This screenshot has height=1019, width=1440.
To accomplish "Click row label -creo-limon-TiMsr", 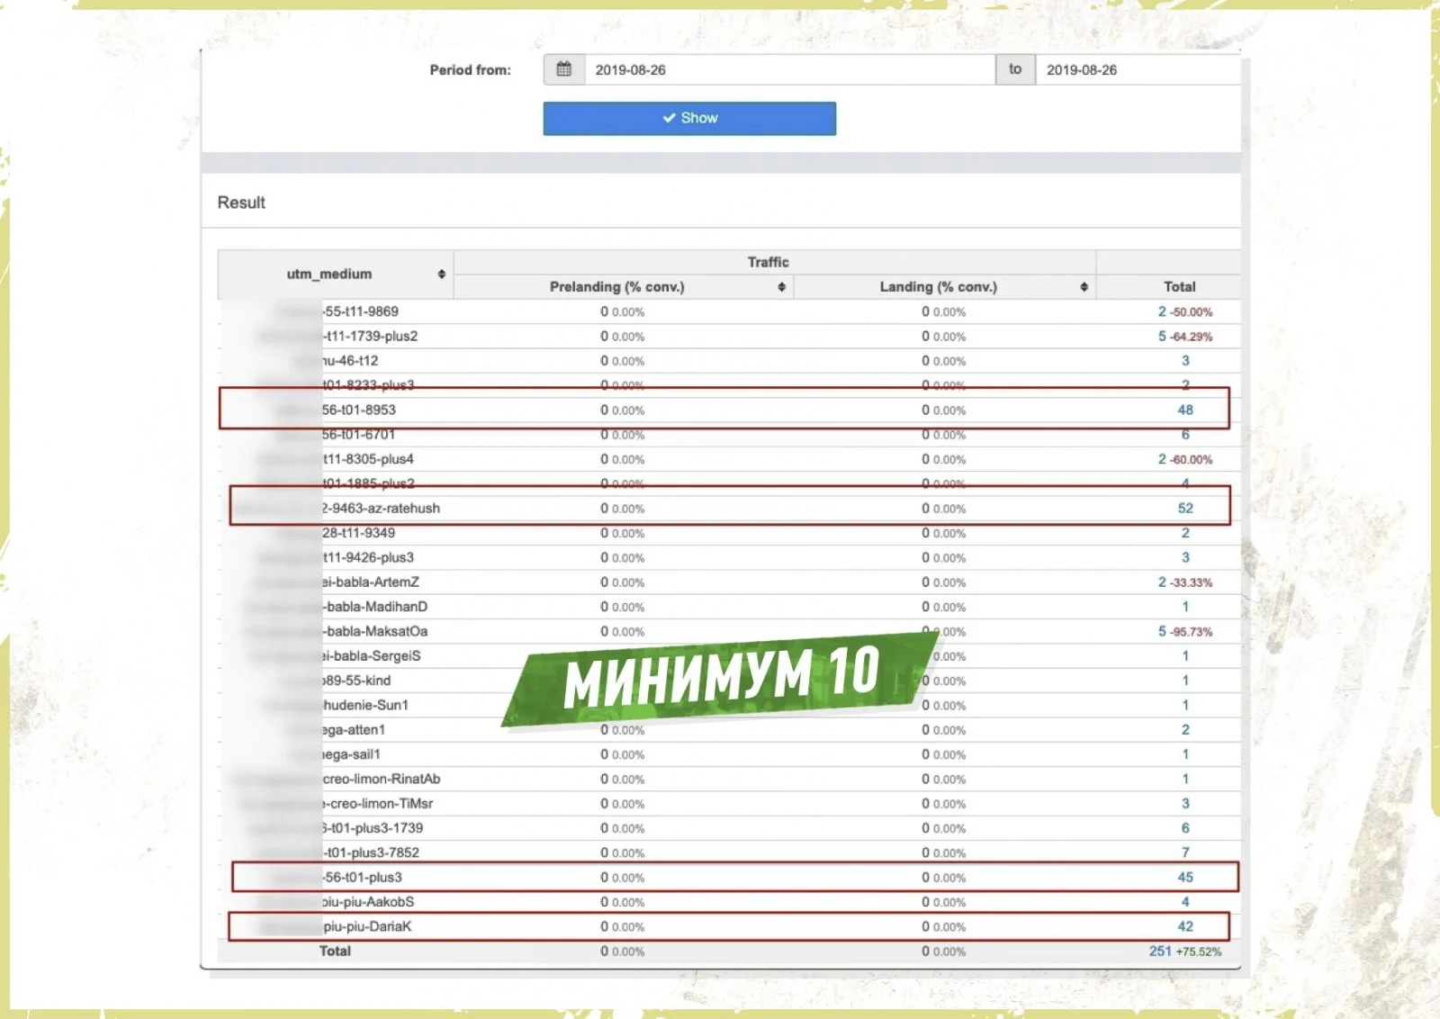I will tap(378, 803).
